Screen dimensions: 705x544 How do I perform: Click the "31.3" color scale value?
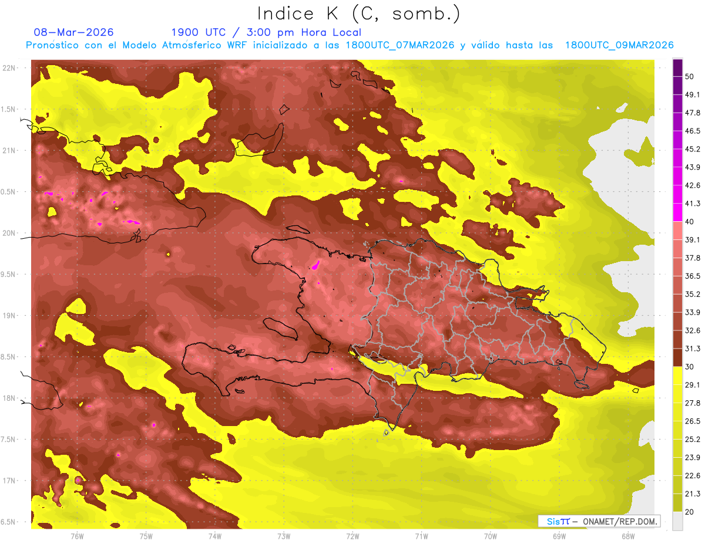click(x=693, y=349)
